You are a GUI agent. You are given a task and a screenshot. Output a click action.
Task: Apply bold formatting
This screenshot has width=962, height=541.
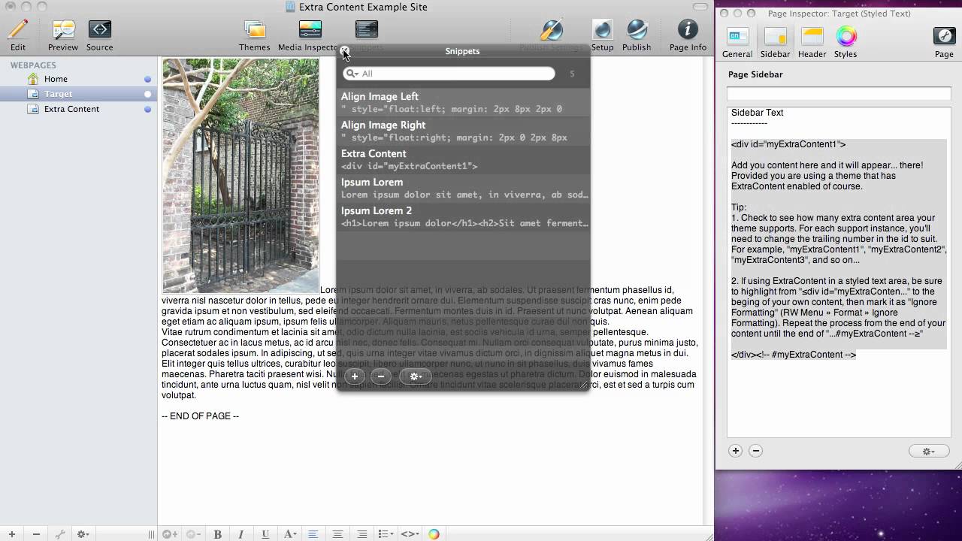tap(218, 534)
